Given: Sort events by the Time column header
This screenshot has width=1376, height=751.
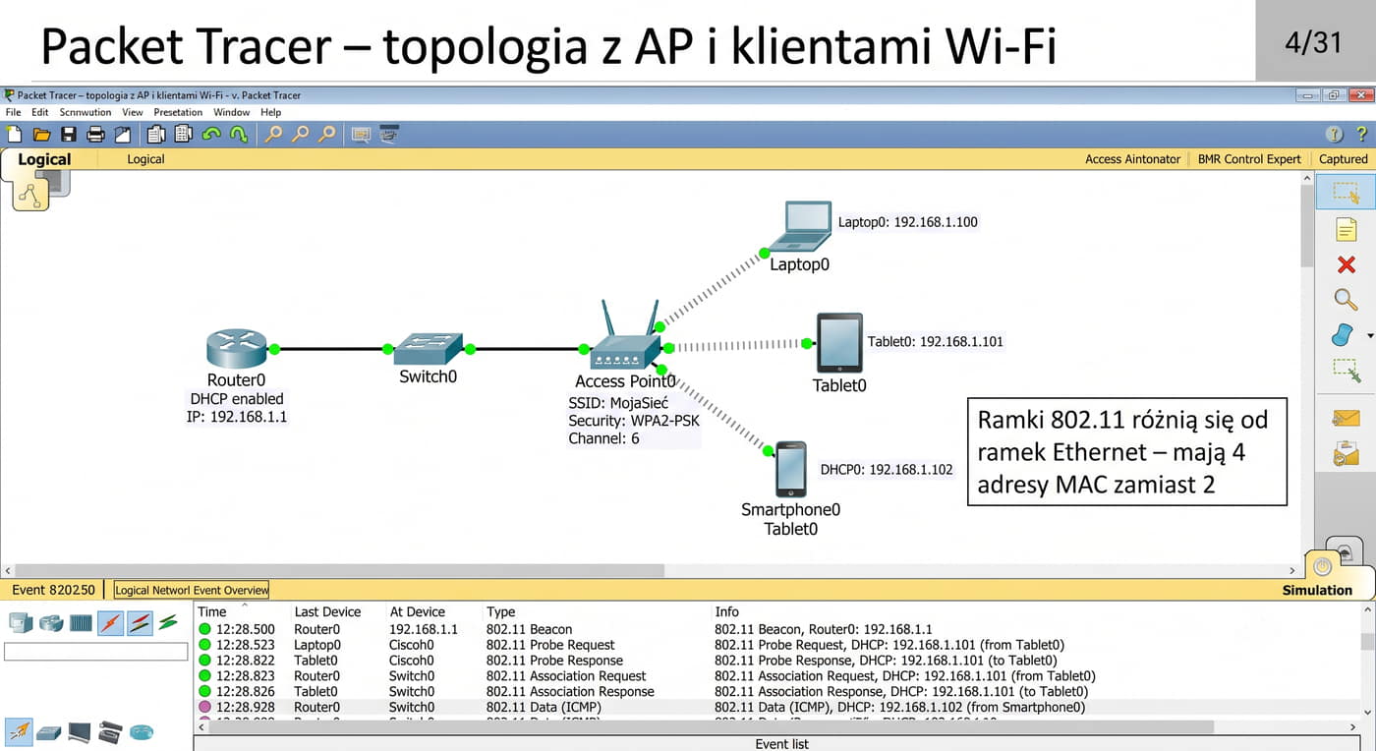Looking at the screenshot, I should (x=212, y=611).
